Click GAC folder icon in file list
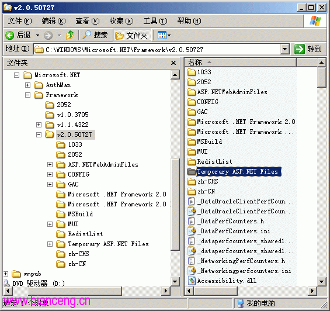 click(x=191, y=112)
